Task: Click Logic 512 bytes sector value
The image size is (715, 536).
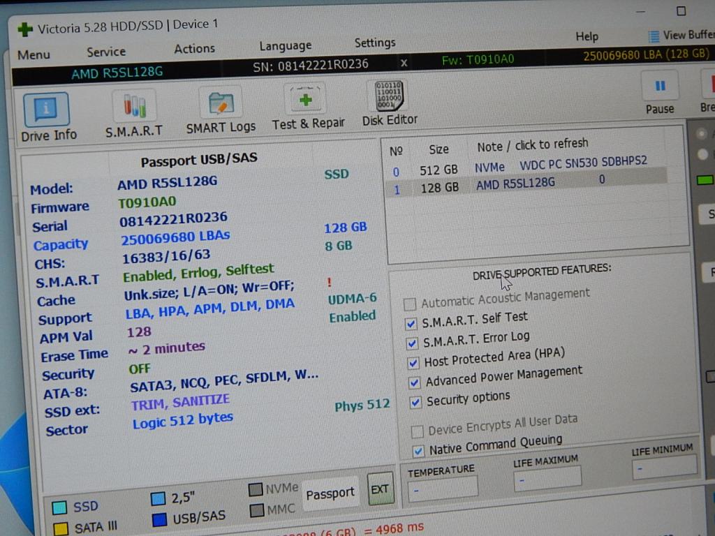Action: (183, 421)
